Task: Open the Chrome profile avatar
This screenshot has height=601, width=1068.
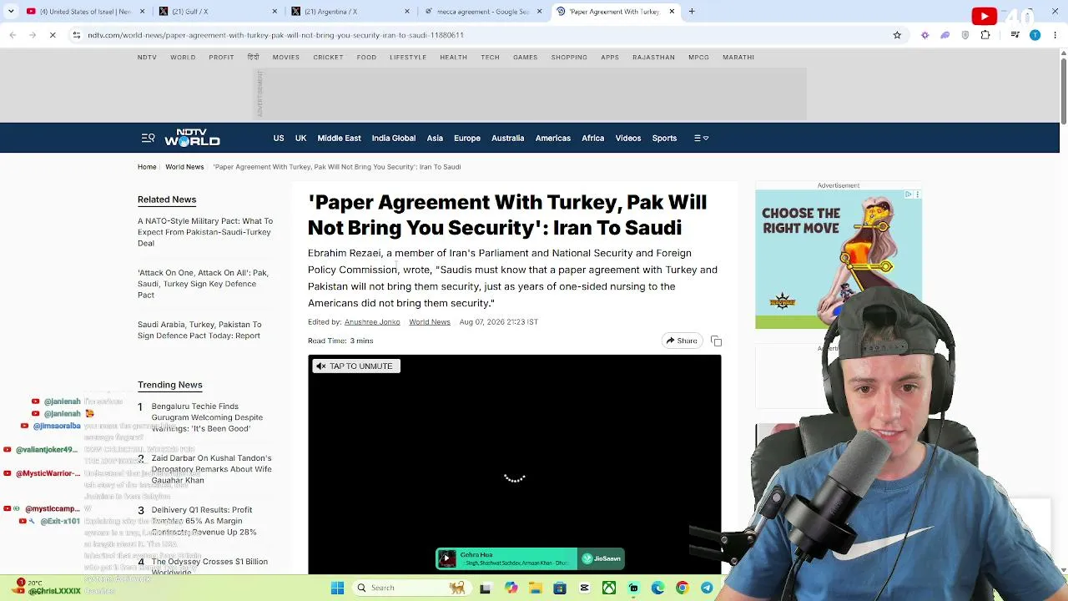Action: tap(1035, 35)
